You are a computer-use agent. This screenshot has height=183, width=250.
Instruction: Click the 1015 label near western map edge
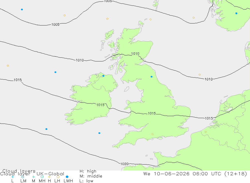click(17, 80)
